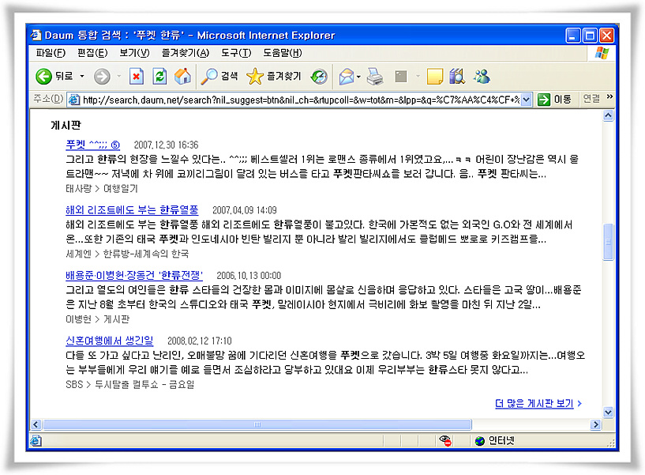Open the Messenger people icon
This screenshot has height=475, width=645.
[482, 76]
